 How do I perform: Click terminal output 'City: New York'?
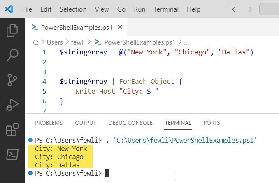(61, 149)
